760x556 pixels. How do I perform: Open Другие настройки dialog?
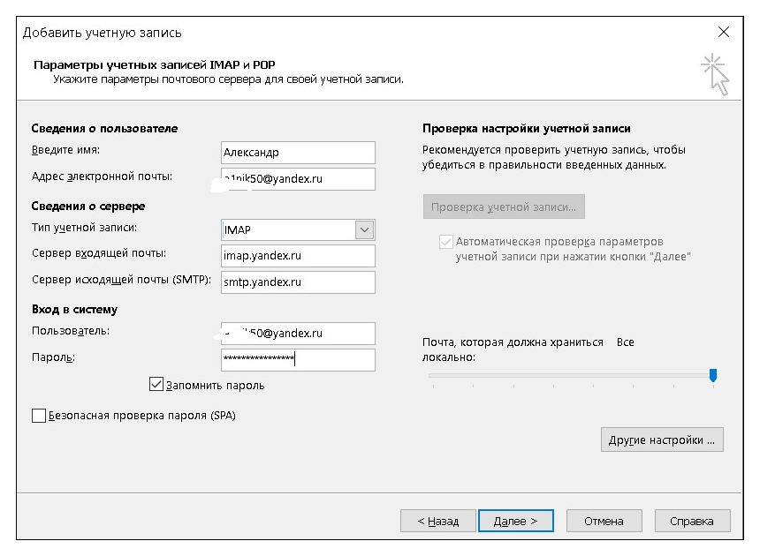662,440
